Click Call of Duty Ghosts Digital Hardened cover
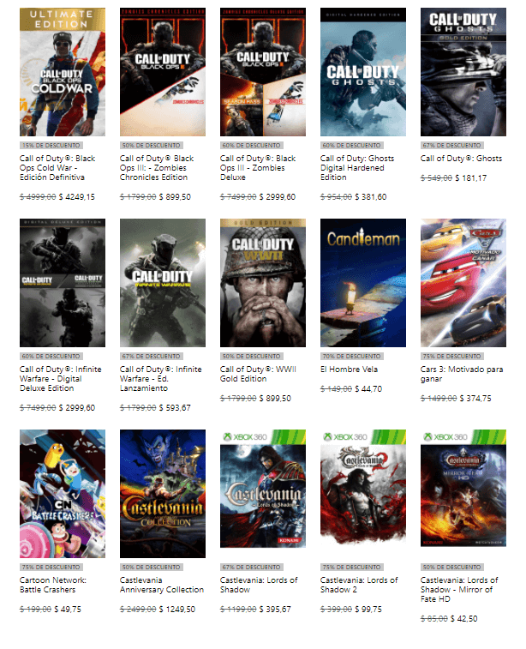Image resolution: width=526 pixels, height=649 pixels. (363, 72)
